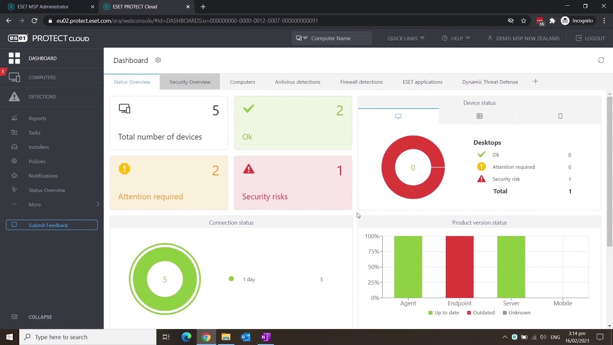Open File Explorer from the taskbar
Viewport: 613px width, 345px height.
226,337
